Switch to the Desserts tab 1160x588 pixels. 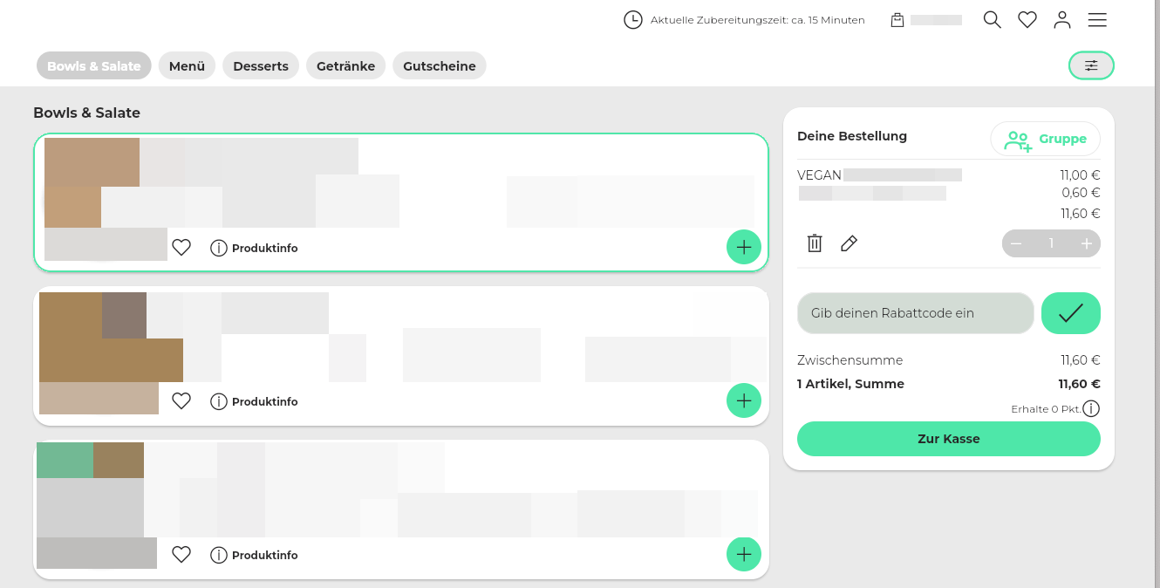261,66
